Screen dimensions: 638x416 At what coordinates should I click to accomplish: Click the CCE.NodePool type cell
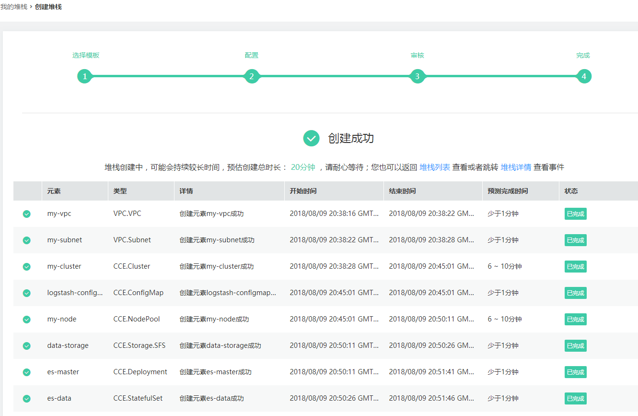137,319
